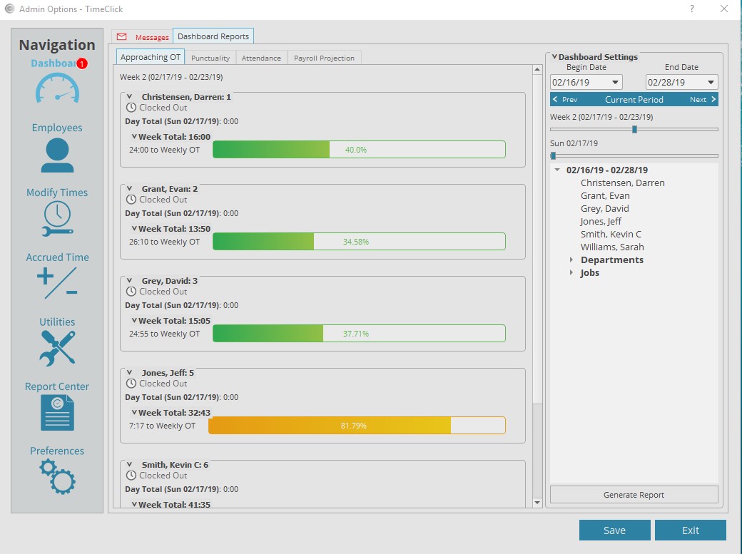
Task: Select Christensen, Darren in the tree
Action: pos(623,183)
